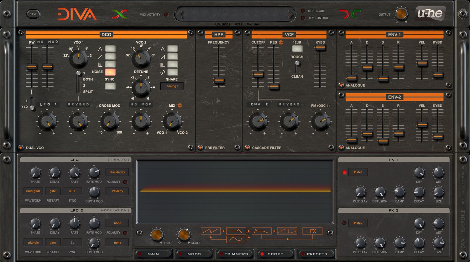The height and width of the screenshot is (262, 470).
Task: Click the orange round icon next to MIX
Action: [x=180, y=105]
